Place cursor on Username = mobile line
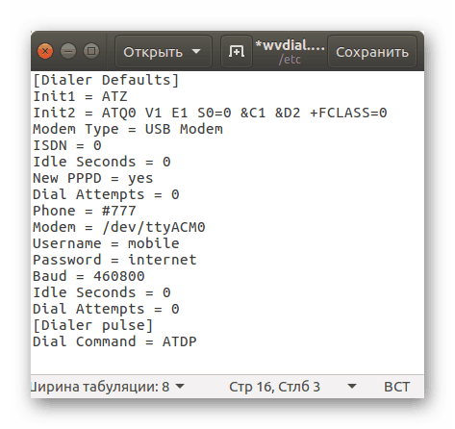Image resolution: width=455 pixels, height=429 pixels. tap(106, 243)
